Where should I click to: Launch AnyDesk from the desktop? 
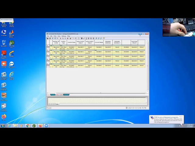coord(4,64)
